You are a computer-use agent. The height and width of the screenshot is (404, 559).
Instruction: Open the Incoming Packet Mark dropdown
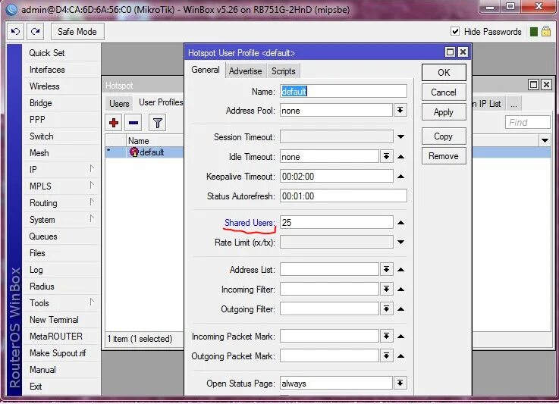tap(386, 336)
